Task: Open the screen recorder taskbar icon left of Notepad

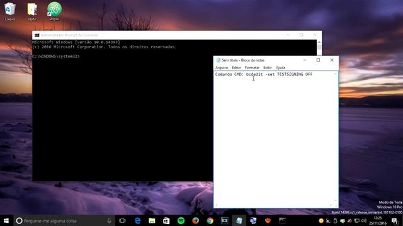Action: point(224,220)
